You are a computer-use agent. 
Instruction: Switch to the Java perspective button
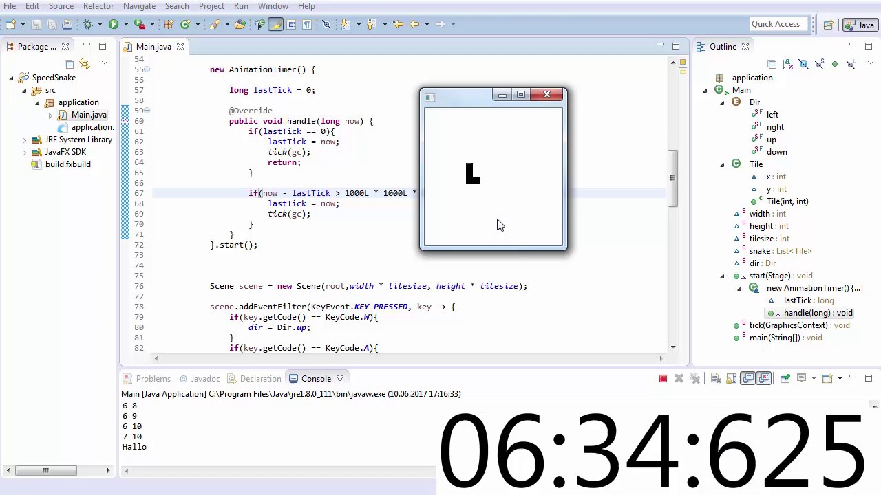point(859,25)
